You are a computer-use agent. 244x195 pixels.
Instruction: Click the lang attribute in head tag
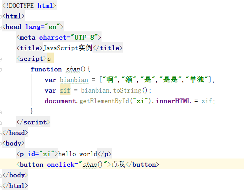pos(33,27)
